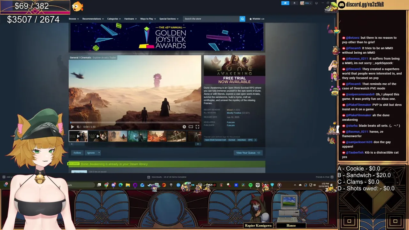The height and width of the screenshot is (230, 409).
Task: Open Ways to Play menu
Action: (x=148, y=19)
